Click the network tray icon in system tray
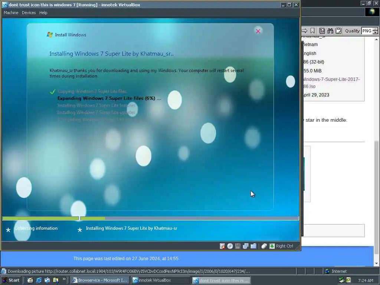Image resolution: width=380 pixels, height=285 pixels. click(x=342, y=280)
